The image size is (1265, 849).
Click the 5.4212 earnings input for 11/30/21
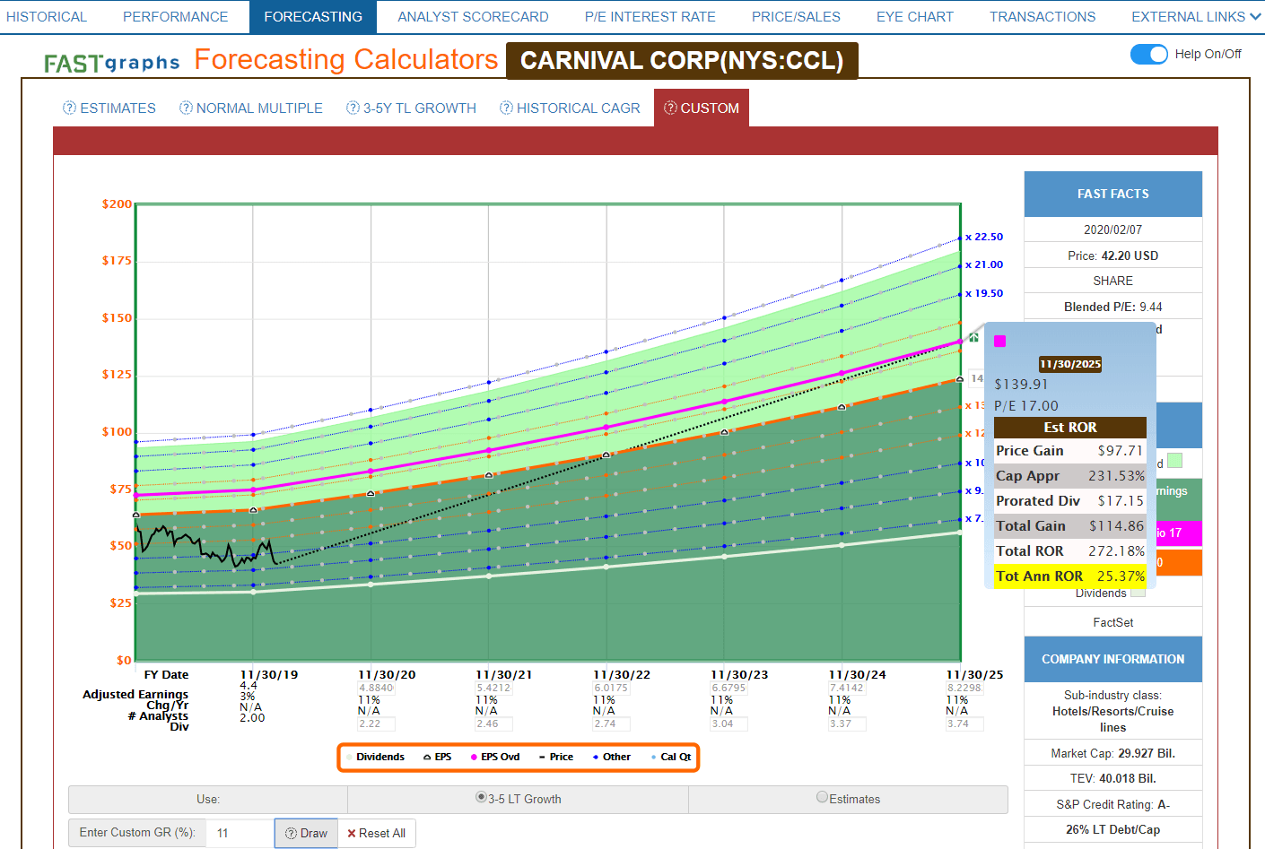click(493, 689)
